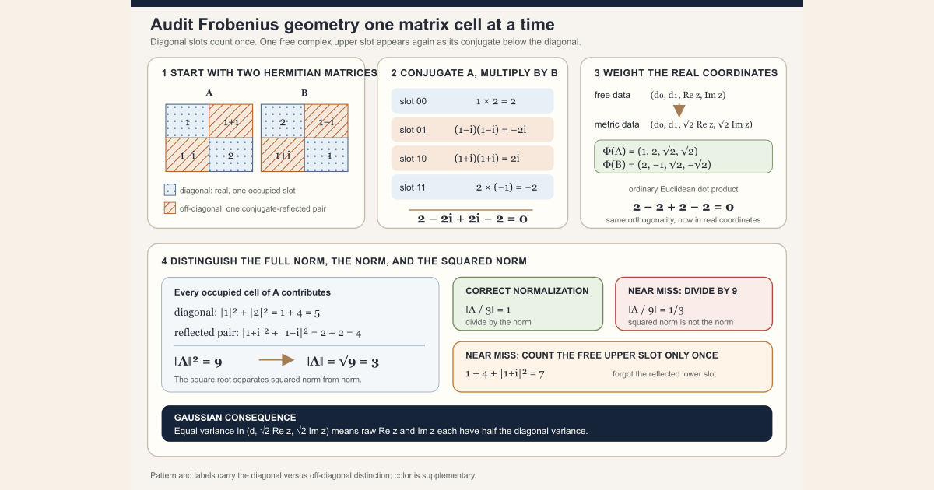Screen dimensions: 934x490
Task: Click the tuple '(d₀, d₁, √2 Re z, √2 Im z)'
Action: [701, 124]
